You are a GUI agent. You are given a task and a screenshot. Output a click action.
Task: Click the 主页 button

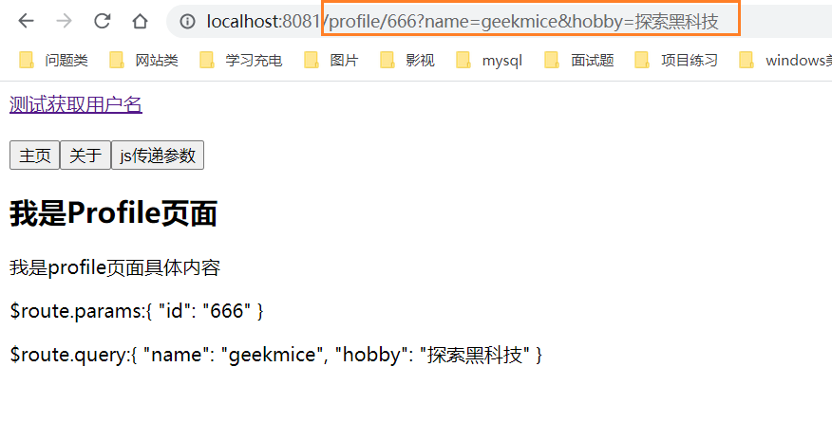pos(34,156)
